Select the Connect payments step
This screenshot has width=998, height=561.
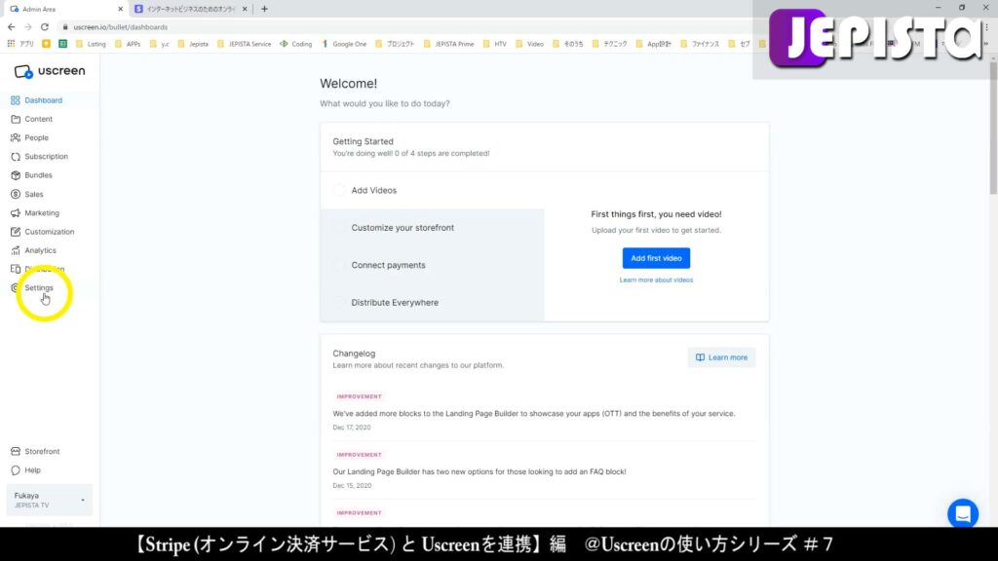click(x=432, y=265)
